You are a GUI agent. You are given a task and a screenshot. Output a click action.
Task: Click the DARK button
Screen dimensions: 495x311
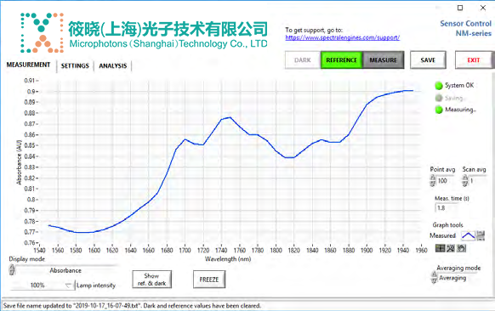(303, 60)
